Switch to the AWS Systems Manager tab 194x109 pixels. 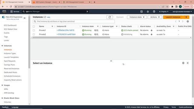click(46, 2)
